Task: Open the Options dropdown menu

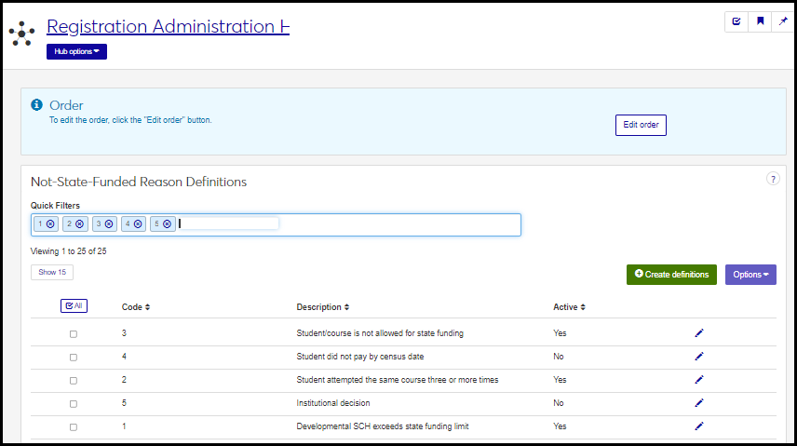Action: [x=750, y=274]
